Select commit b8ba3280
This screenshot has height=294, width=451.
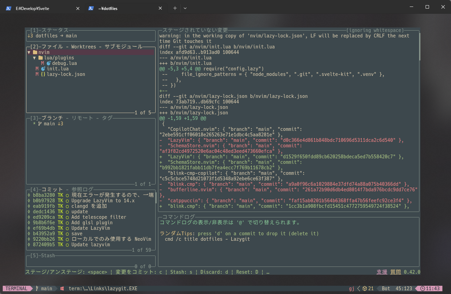91,195
